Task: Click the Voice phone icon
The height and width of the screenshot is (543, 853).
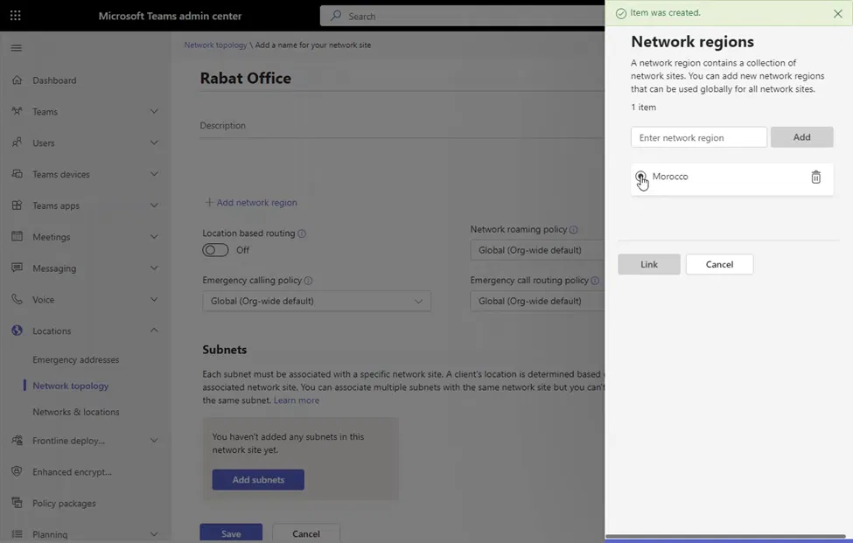Action: click(x=17, y=300)
